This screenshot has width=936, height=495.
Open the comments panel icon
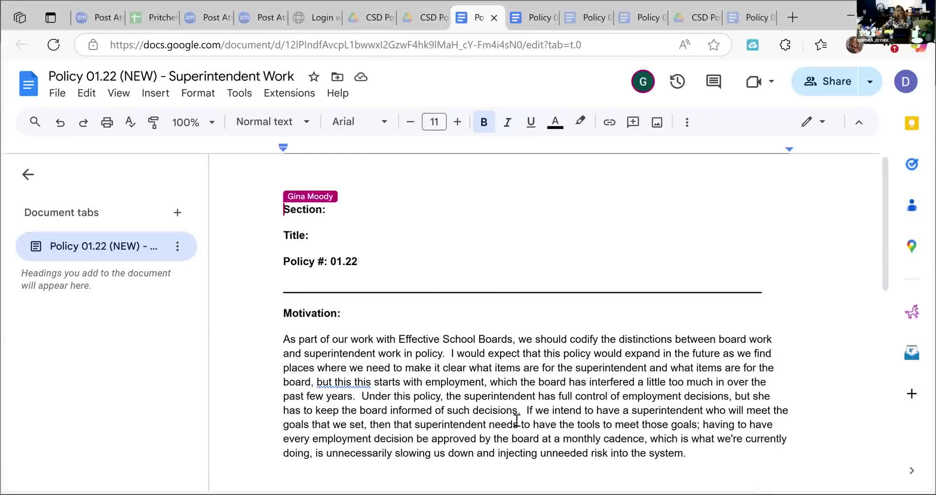pyautogui.click(x=713, y=81)
